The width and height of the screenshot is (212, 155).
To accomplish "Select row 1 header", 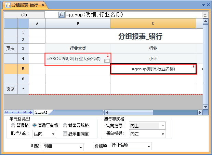I will click(23, 32).
